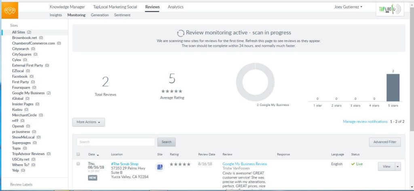Click the View button for the review
Image resolution: width=414 pixels, height=191 pixels.
pyautogui.click(x=386, y=166)
